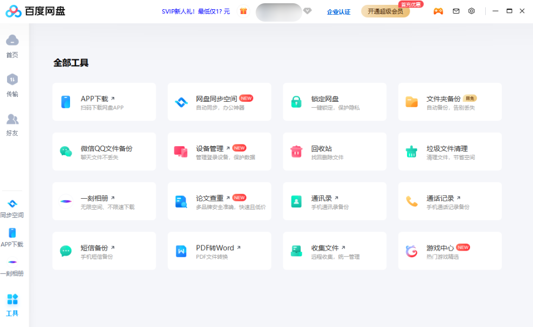533x327 pixels.
Task: Click the '找回删除文件' subtitle text
Action: pyautogui.click(x=327, y=157)
